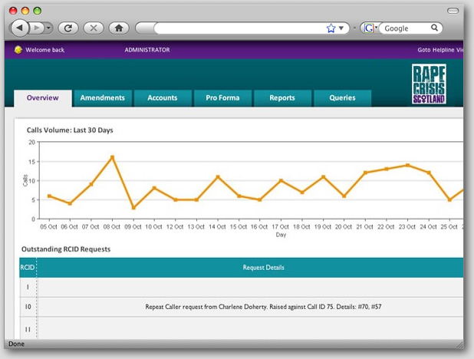Image resolution: width=474 pixels, height=359 pixels.
Task: Open the Accounts tab
Action: (x=163, y=98)
